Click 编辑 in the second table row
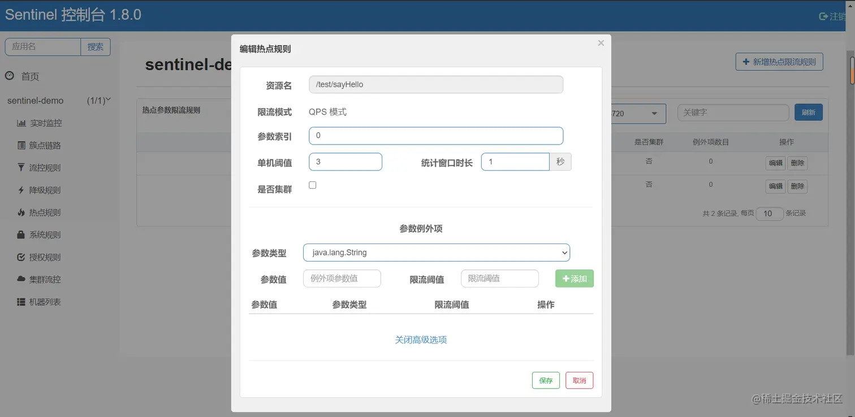Screen dimensions: 855x417 (775, 186)
